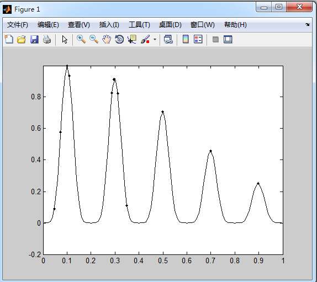Click the Link Plot toolbar button

(168, 39)
